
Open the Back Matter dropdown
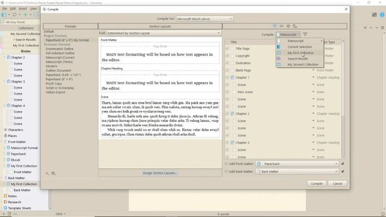(x=297, y=171)
